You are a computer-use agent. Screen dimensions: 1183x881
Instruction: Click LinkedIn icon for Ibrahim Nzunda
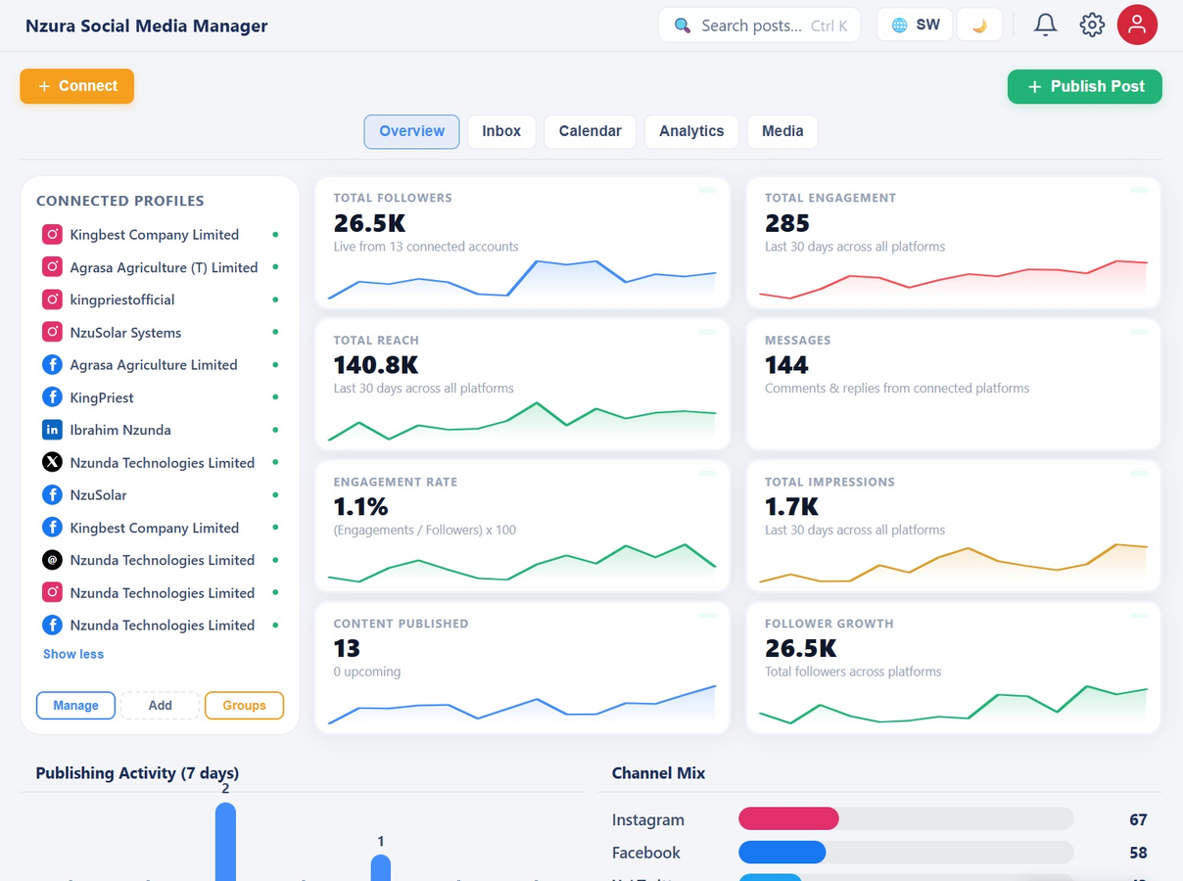(x=52, y=430)
